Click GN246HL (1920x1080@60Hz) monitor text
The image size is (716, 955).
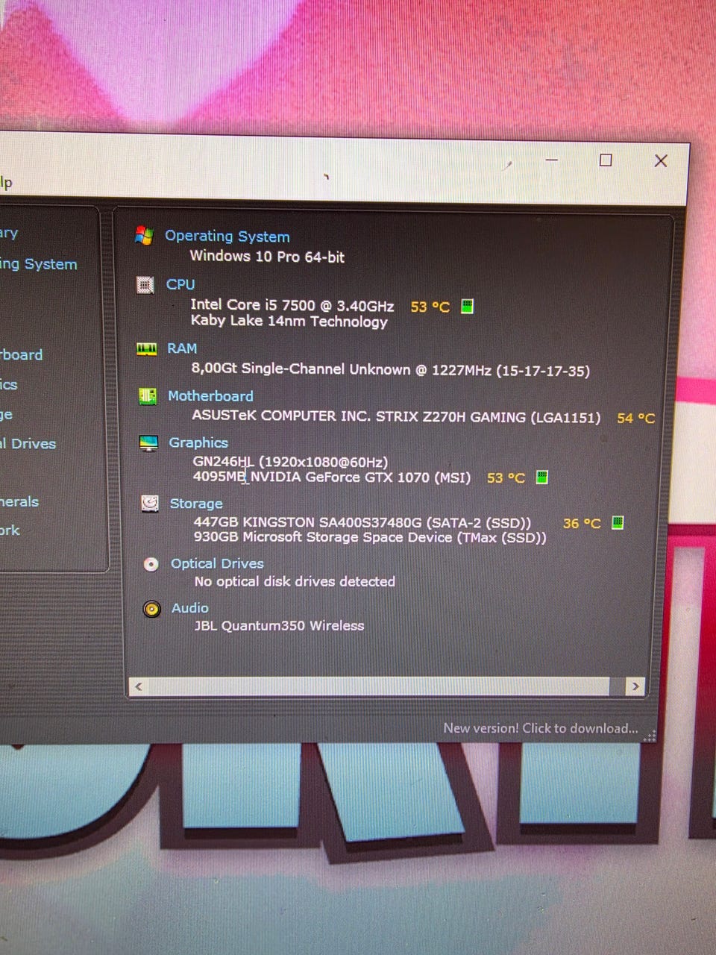click(x=291, y=462)
